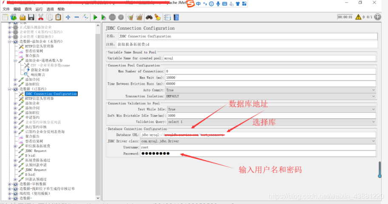The height and width of the screenshot is (204, 388).
Task: Click the tree scrollbar down arrow
Action: click(x=98, y=198)
